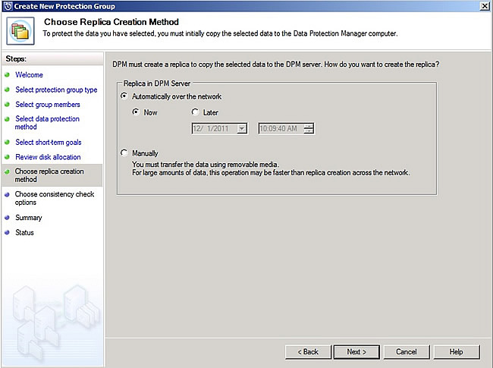Select the Later scheduling radio button
The height and width of the screenshot is (368, 493).
(x=195, y=112)
